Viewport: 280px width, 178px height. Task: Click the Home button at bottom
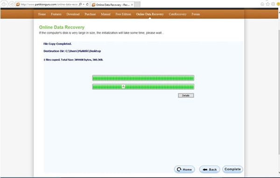pos(184,169)
